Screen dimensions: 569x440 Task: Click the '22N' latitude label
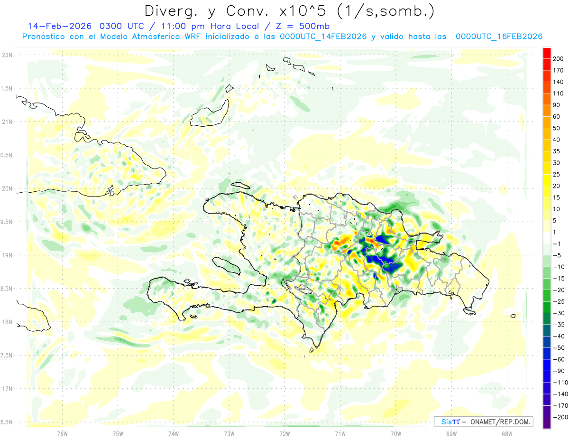click(7, 55)
